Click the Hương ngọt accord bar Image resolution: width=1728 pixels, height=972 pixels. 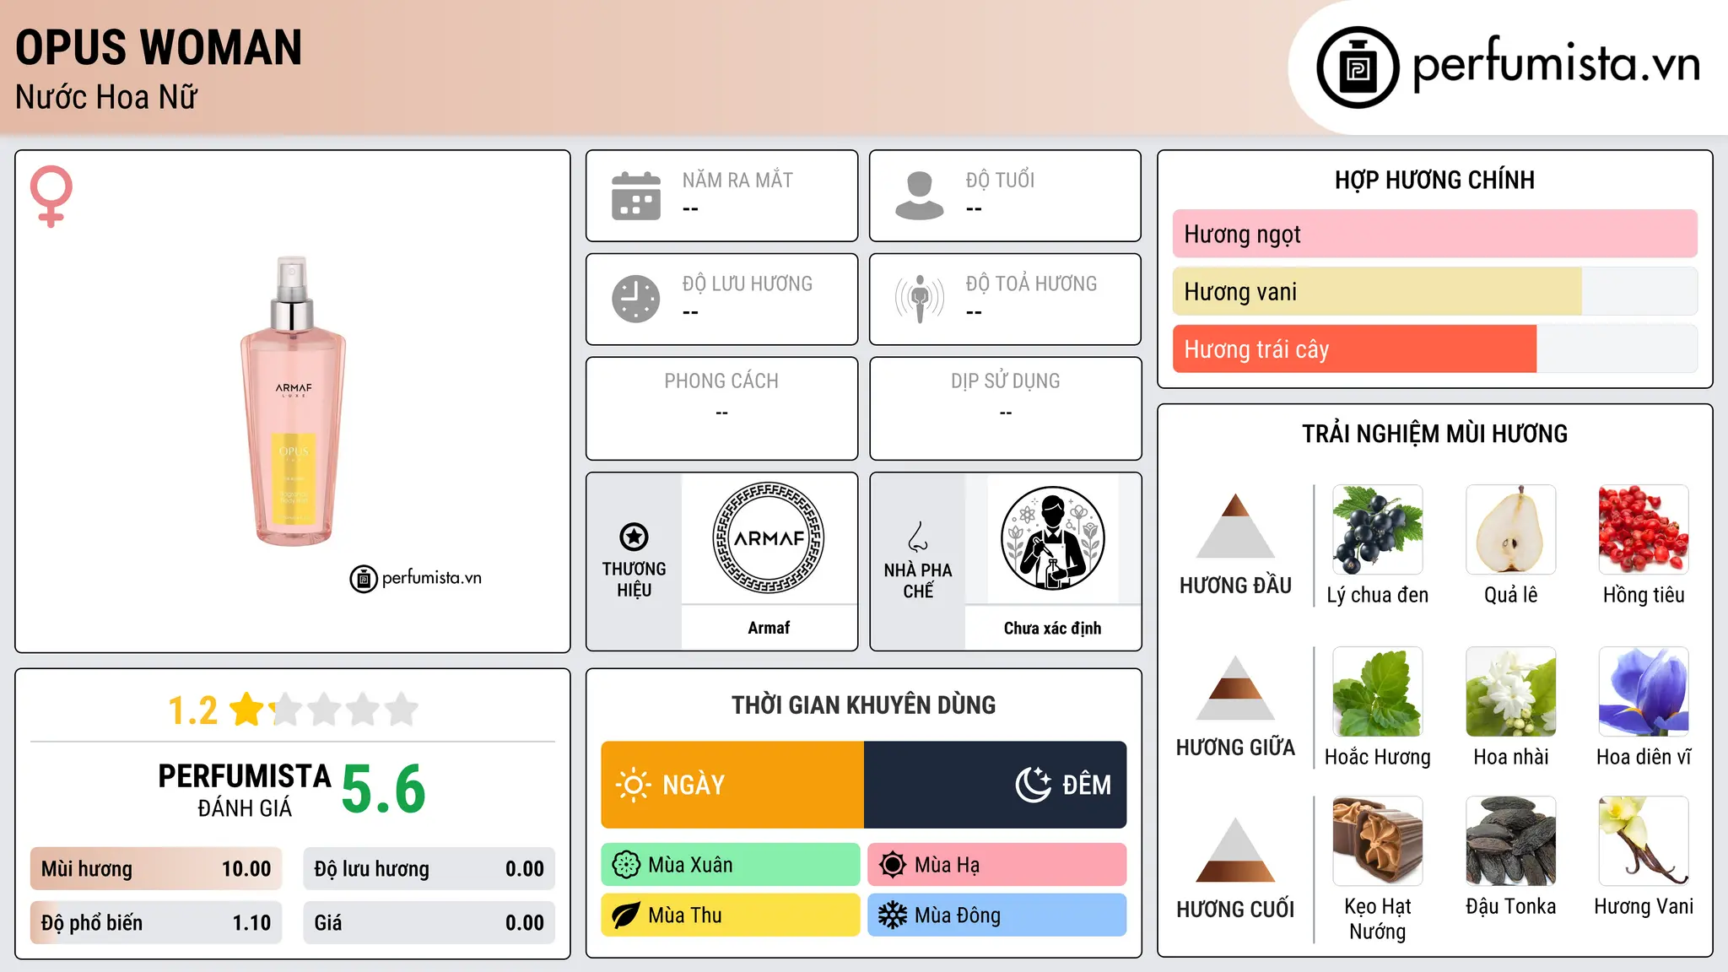pyautogui.click(x=1434, y=234)
